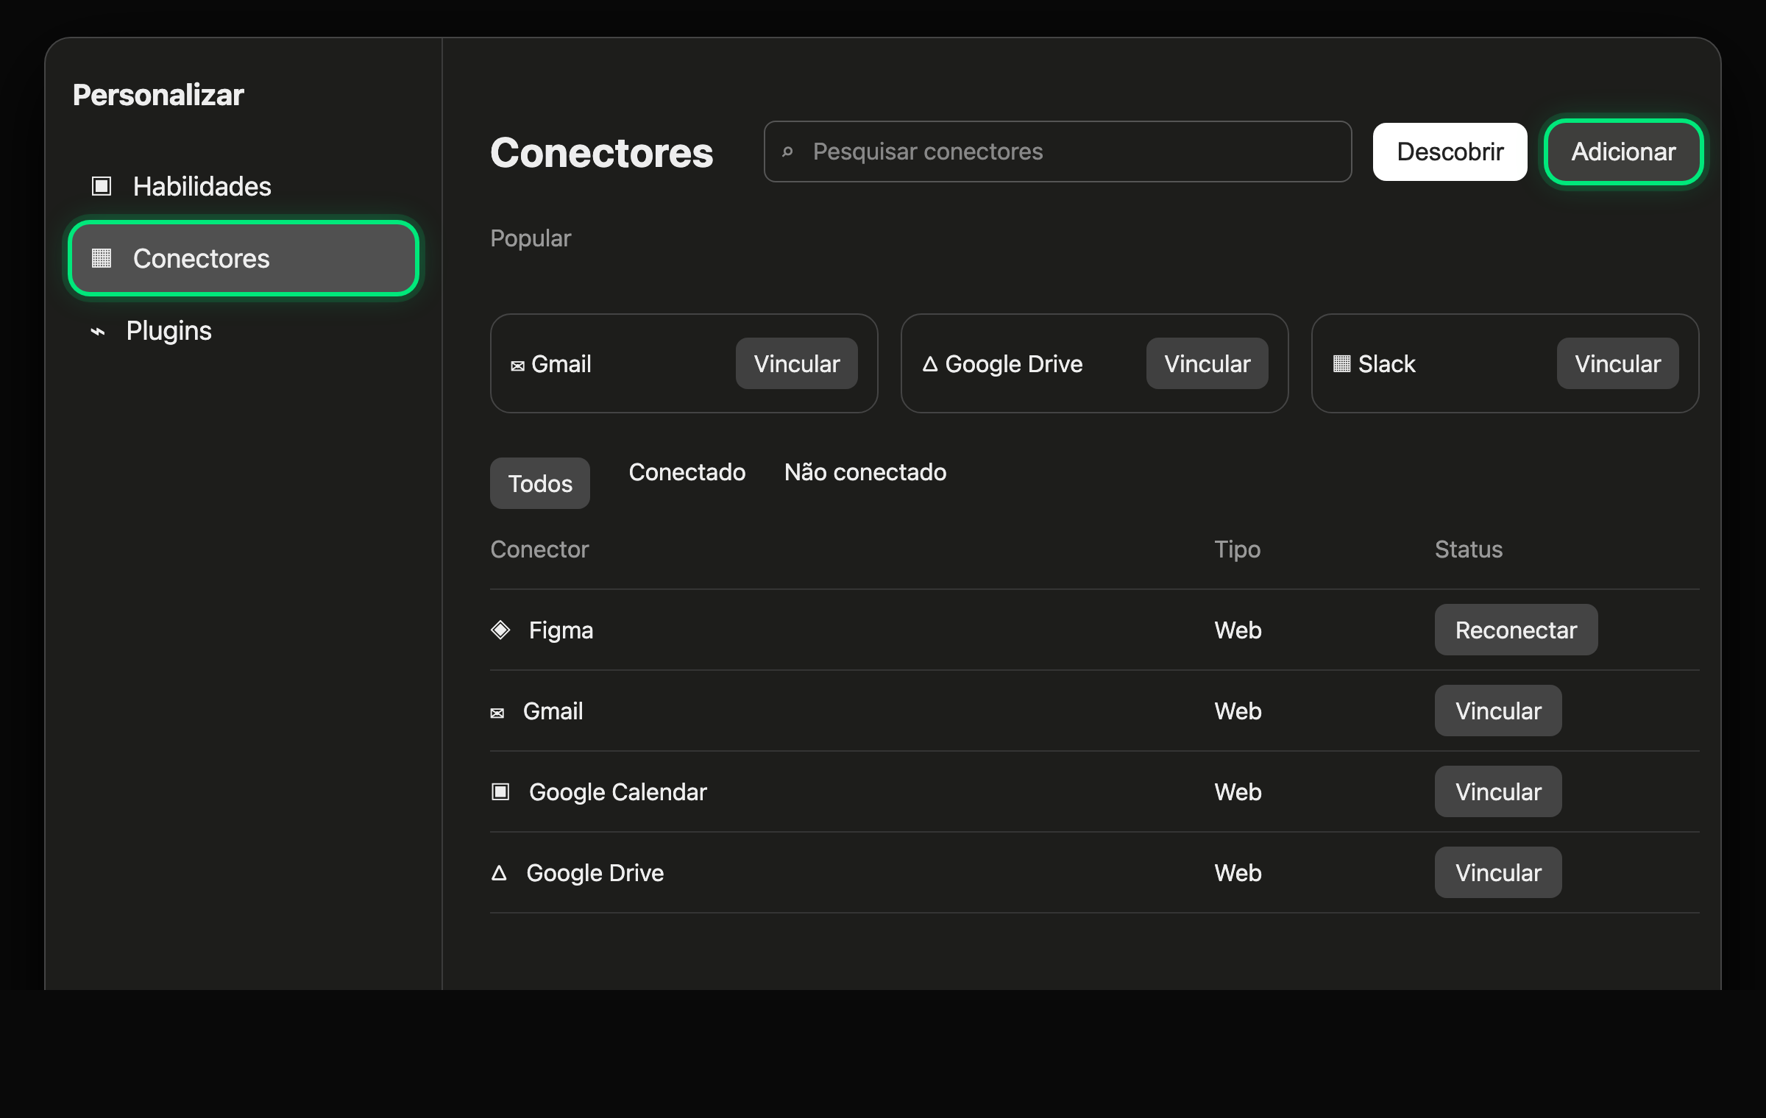Viewport: 1766px width, 1118px height.
Task: Click the Web type cell in Google Calendar row
Action: click(x=1238, y=791)
